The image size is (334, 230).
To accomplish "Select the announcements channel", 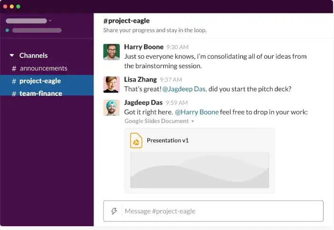I will click(43, 68).
